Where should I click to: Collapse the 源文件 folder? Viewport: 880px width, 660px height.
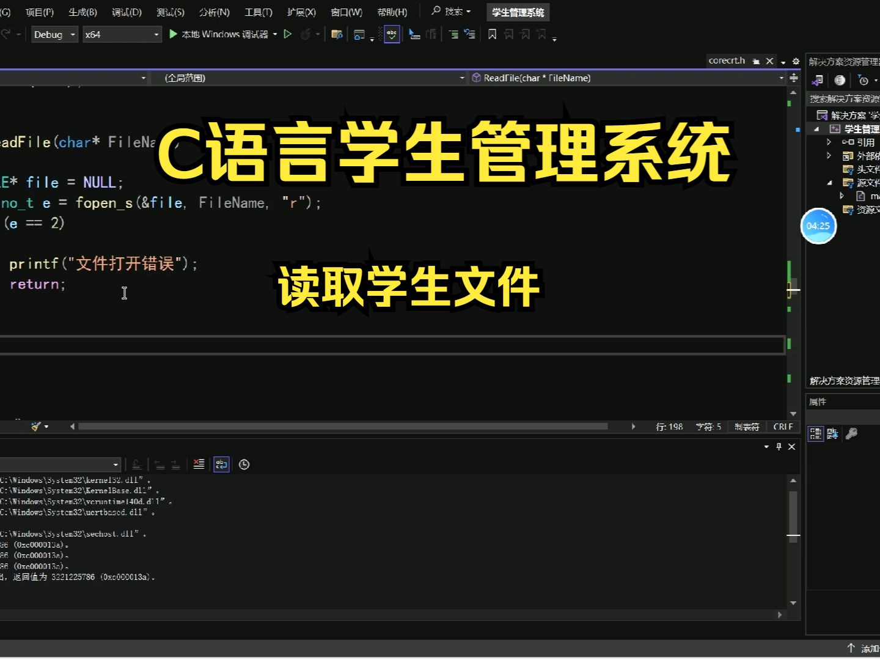point(829,182)
